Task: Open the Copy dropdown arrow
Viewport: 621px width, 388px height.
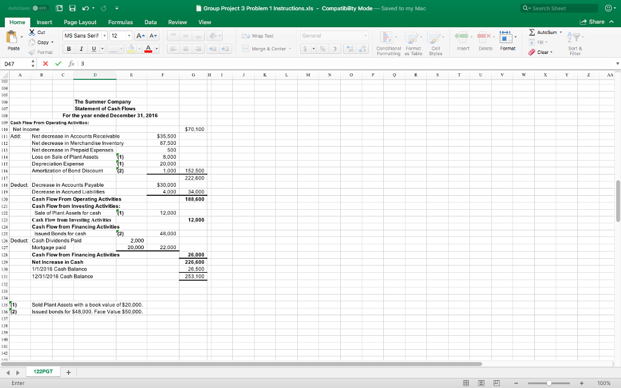Action: click(x=52, y=42)
